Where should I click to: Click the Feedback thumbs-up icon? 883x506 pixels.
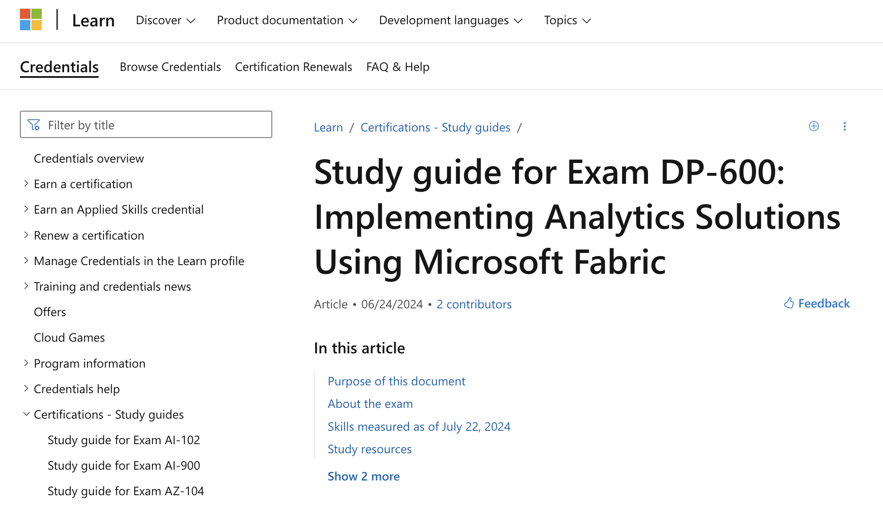pyautogui.click(x=789, y=303)
